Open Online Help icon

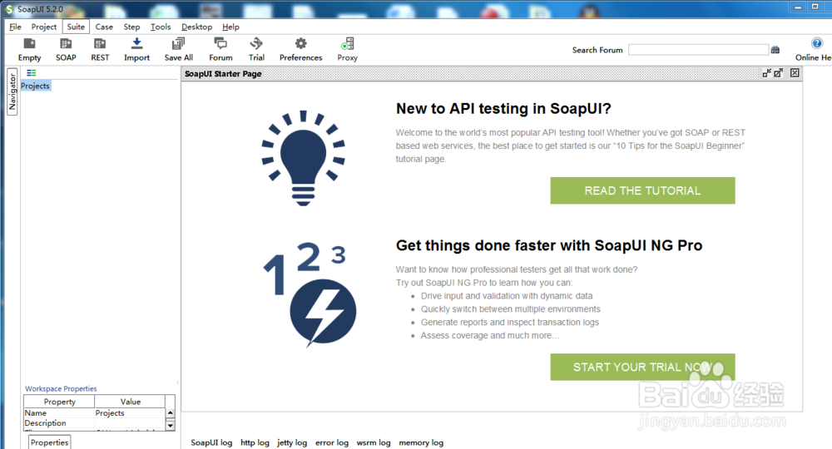(817, 43)
